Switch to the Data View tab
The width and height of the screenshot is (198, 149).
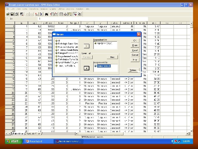pyautogui.click(x=18, y=134)
